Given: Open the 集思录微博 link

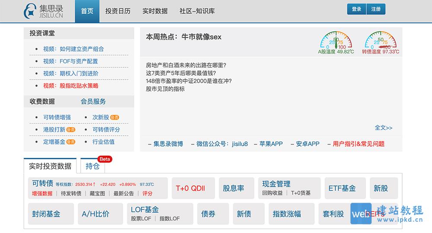Looking at the screenshot, I should pyautogui.click(x=168, y=144).
